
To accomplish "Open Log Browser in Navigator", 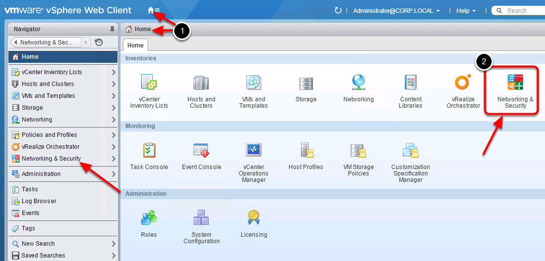I will coord(63,201).
